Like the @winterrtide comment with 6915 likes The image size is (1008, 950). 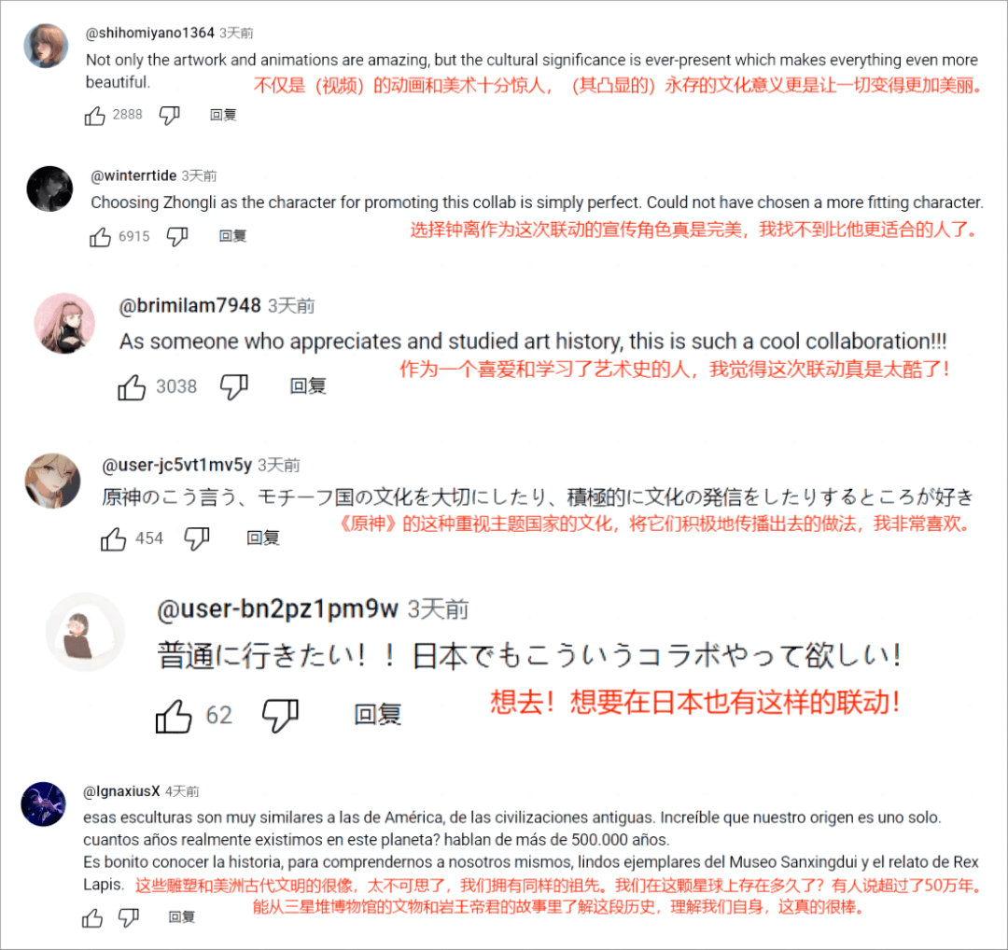[x=100, y=236]
